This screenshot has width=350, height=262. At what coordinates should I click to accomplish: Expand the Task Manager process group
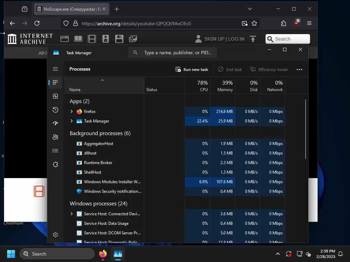click(x=71, y=121)
